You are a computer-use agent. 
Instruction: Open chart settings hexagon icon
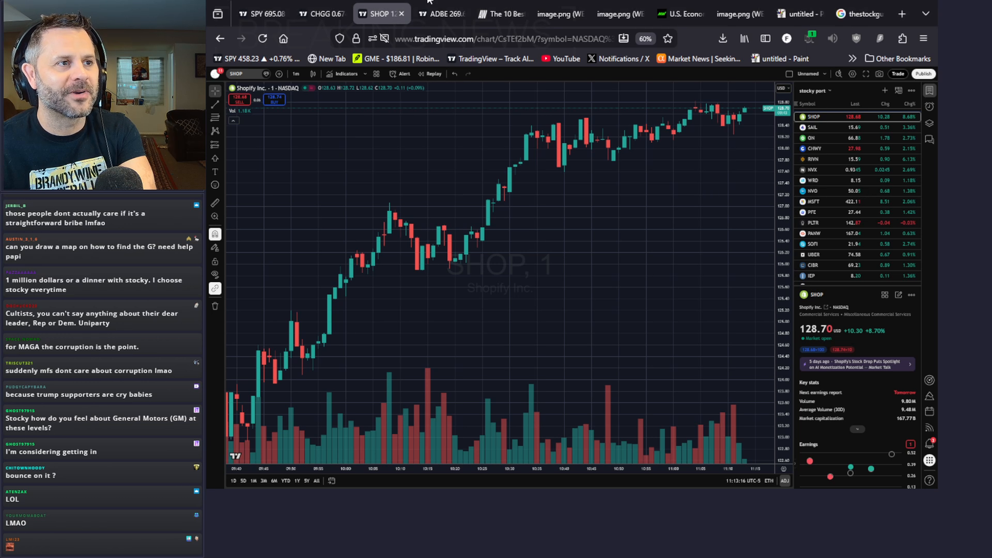(x=852, y=74)
